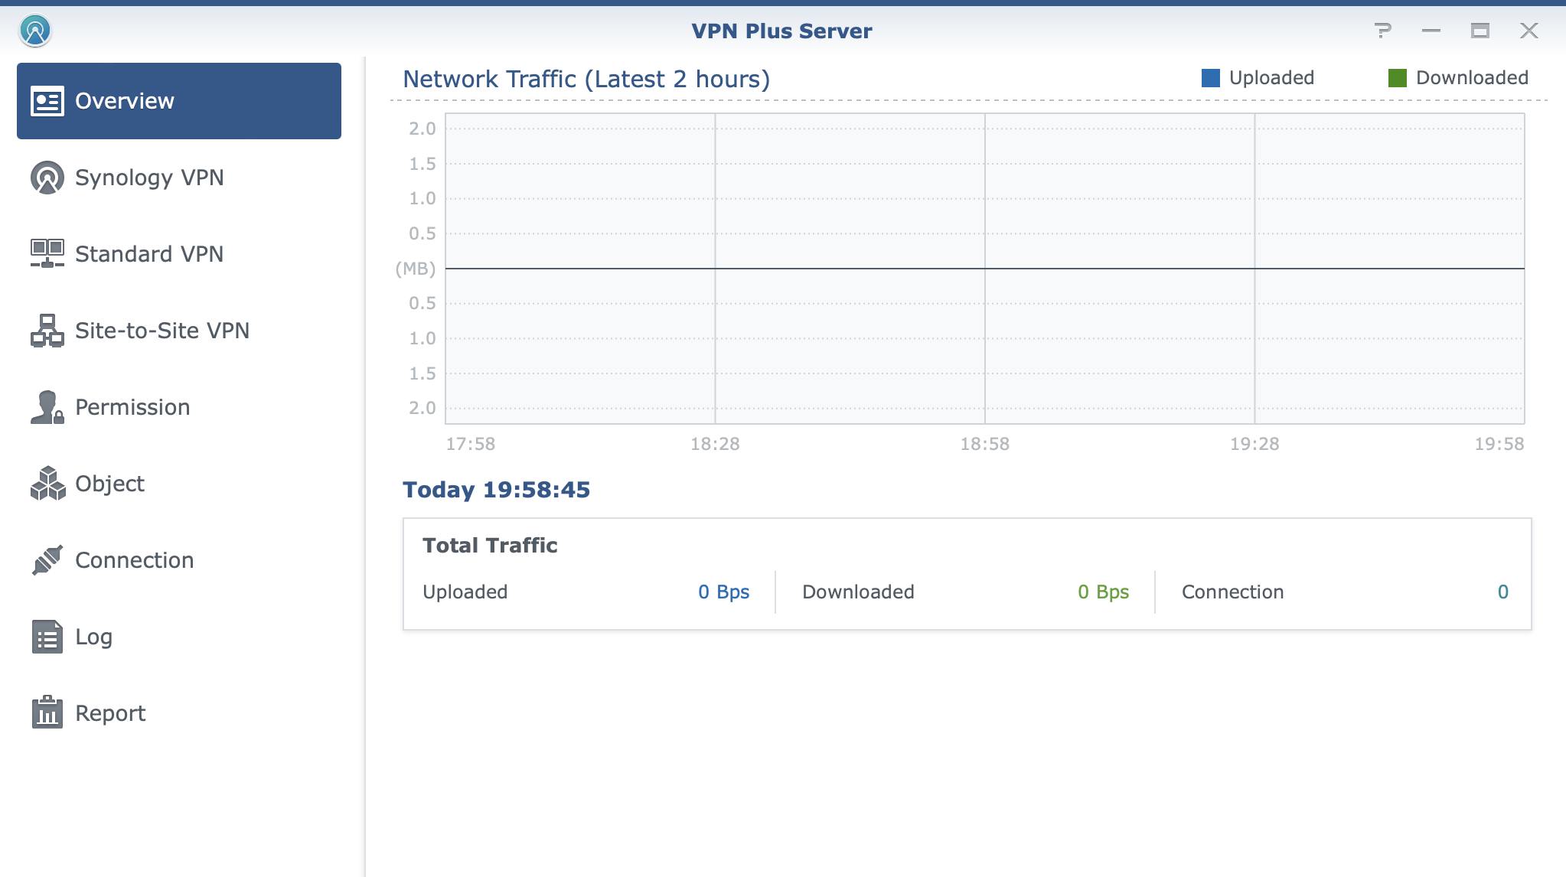Click the Site-to-Site VPN network icon
This screenshot has height=877, width=1566.
[x=47, y=331]
